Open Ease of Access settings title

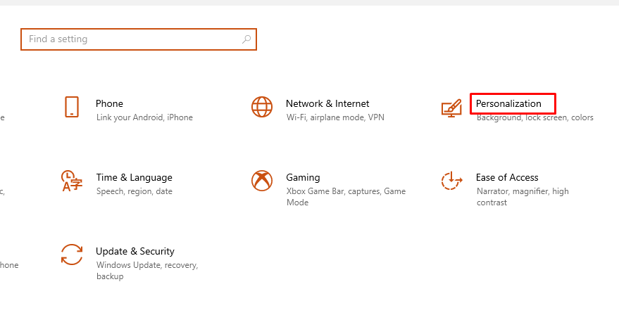[507, 177]
